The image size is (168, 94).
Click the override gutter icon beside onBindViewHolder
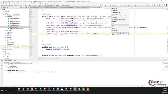coord(33,16)
